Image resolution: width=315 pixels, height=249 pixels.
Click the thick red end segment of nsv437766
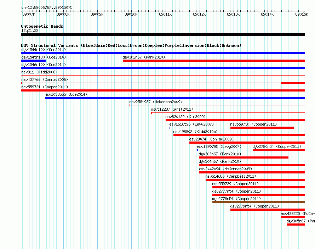293,83
